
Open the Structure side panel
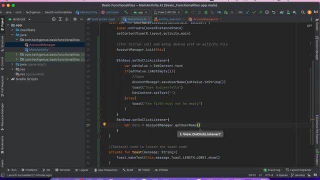[x=2, y=43]
